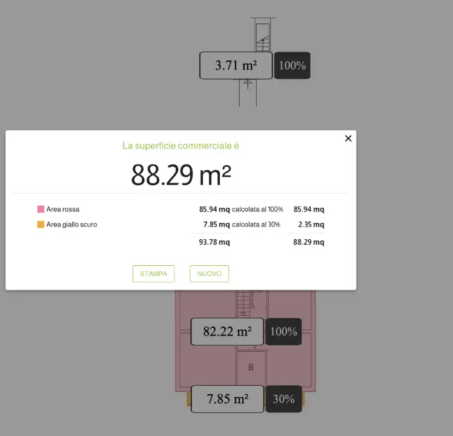The image size is (453, 436).
Task: Close the superficie commerciale dialog
Action: pyautogui.click(x=348, y=139)
